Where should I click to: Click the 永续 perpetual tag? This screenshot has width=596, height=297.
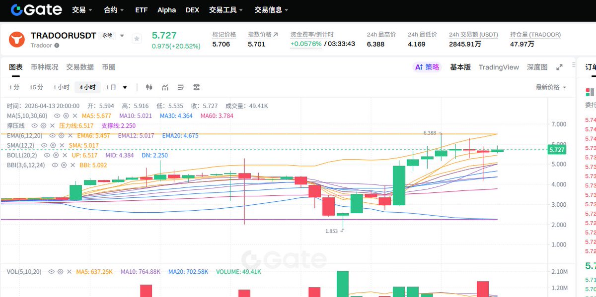coord(107,36)
